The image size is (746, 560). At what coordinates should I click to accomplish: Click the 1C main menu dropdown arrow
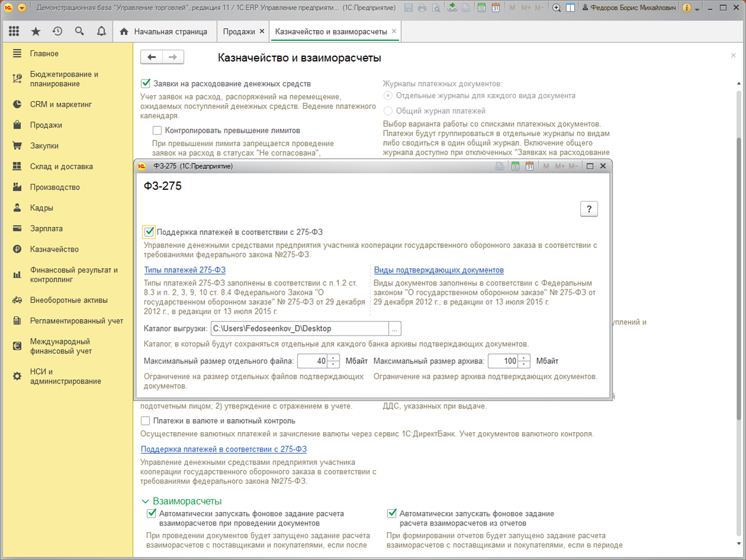pyautogui.click(x=22, y=8)
